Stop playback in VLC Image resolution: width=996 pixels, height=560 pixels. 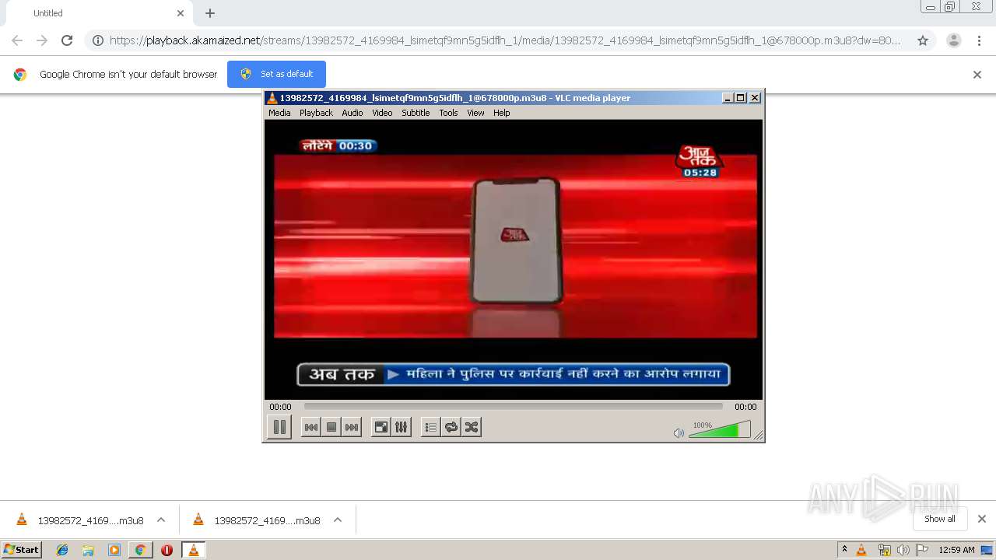click(x=331, y=427)
